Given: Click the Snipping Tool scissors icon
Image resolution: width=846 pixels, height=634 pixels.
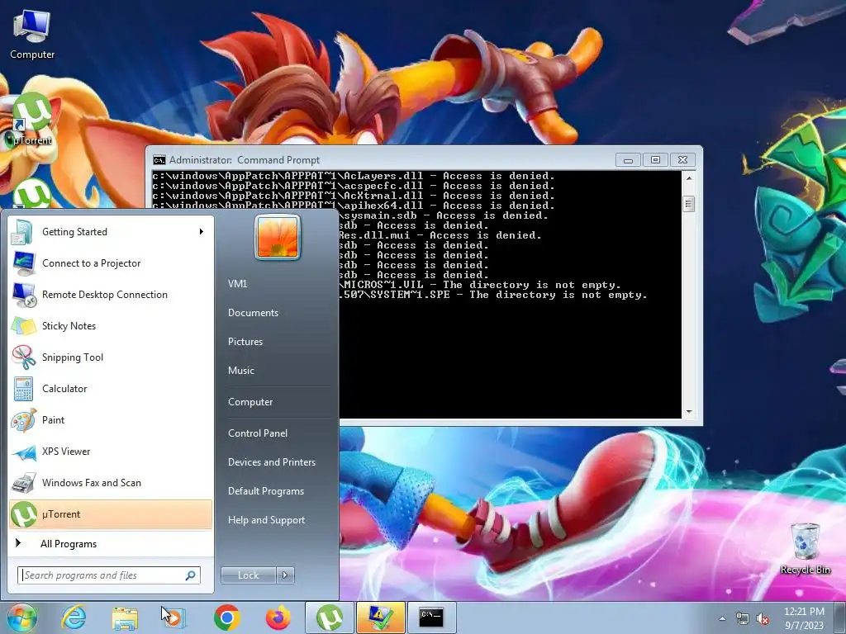Looking at the screenshot, I should 23,357.
